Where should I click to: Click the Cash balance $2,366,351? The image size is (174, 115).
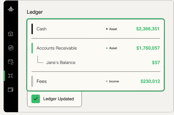click(x=148, y=29)
